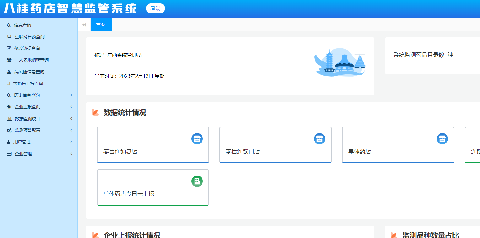Click the 企业上报统计情况 heading

point(132,235)
